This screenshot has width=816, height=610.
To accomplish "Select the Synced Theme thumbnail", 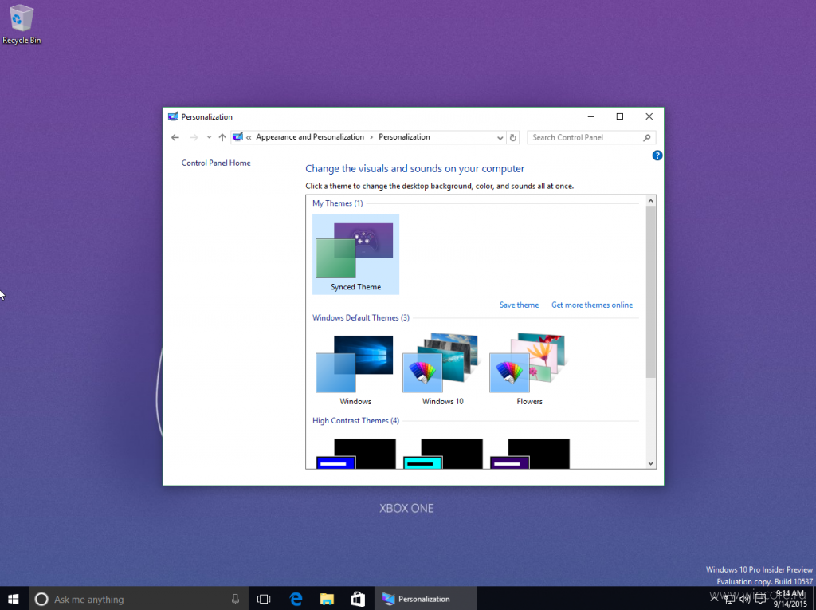I will coord(356,254).
